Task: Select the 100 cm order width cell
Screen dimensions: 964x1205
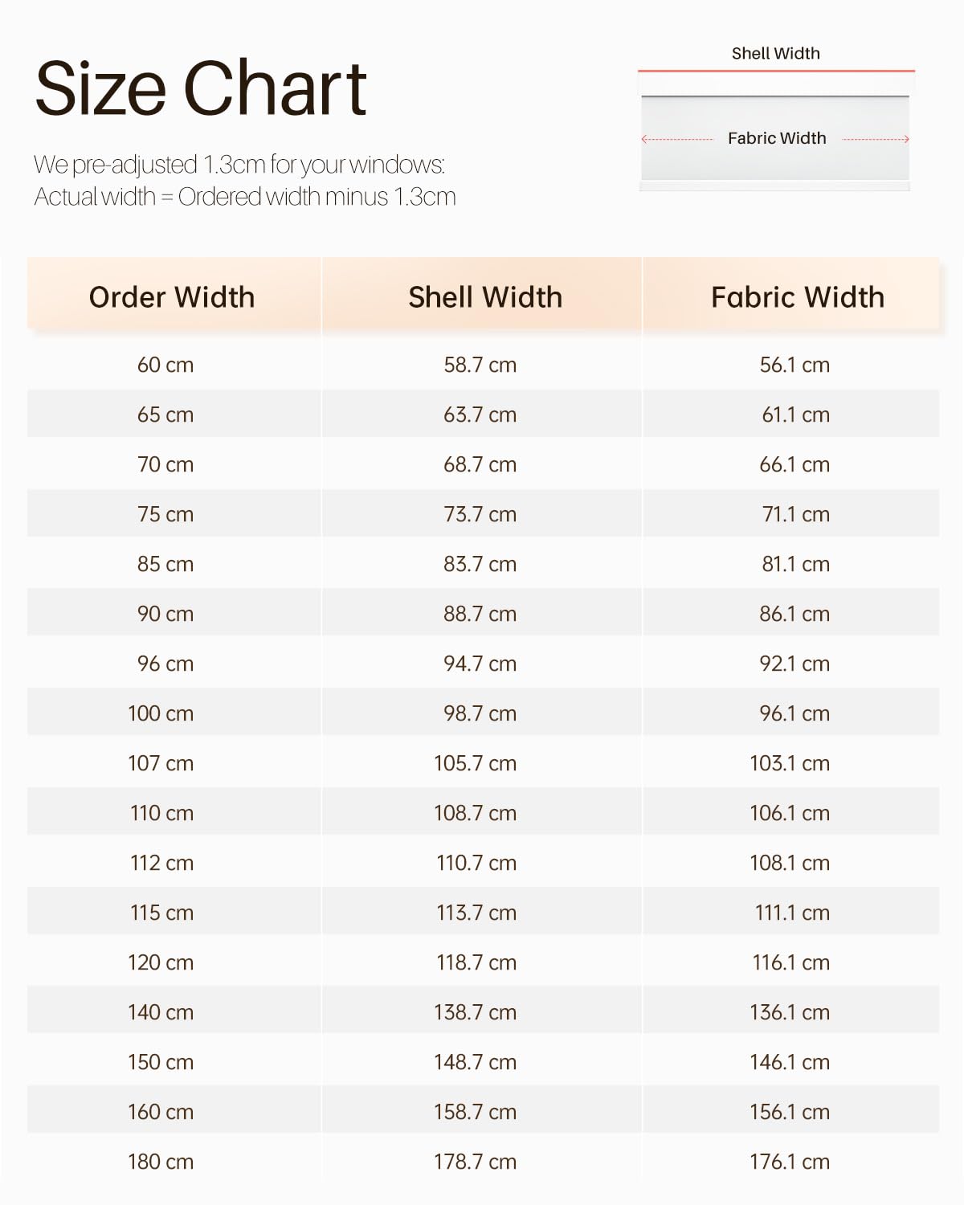Action: pyautogui.click(x=161, y=713)
